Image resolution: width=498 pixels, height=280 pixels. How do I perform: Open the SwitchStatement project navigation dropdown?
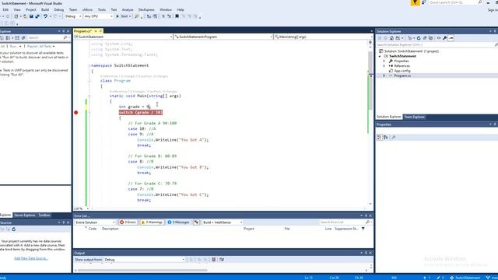click(123, 37)
